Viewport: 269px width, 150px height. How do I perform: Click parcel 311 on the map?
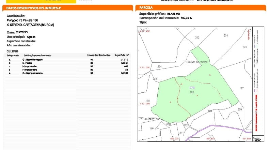click(x=181, y=133)
